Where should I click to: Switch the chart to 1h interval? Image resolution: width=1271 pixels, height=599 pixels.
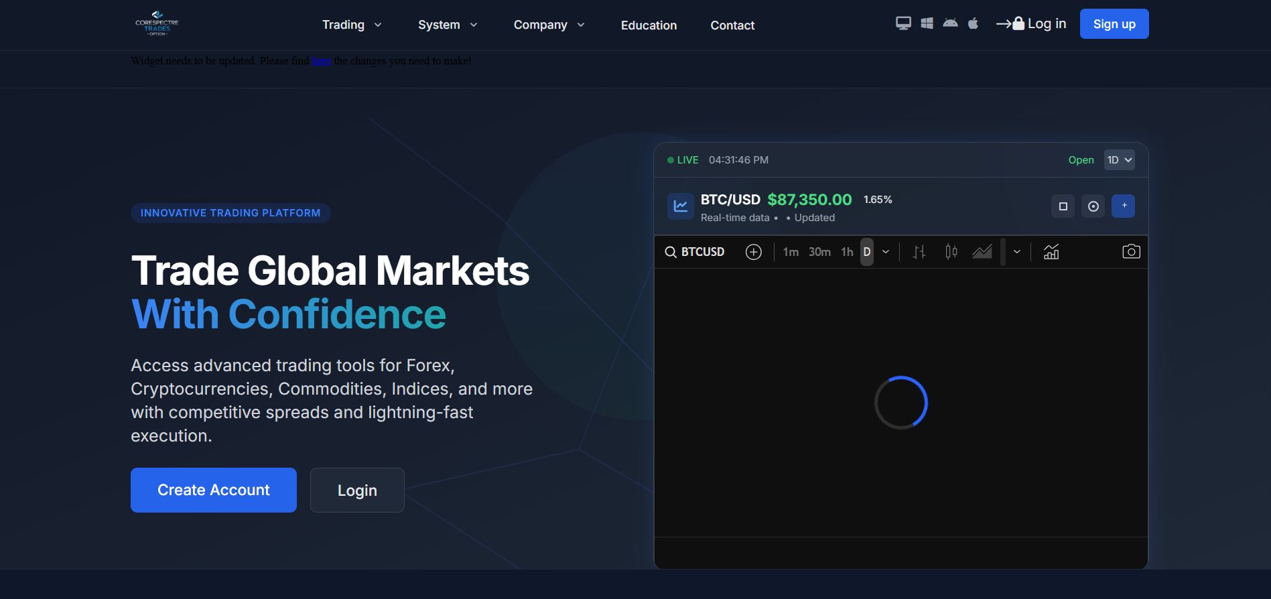(847, 252)
